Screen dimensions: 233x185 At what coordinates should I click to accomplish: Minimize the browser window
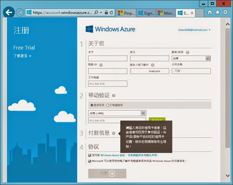pyautogui.click(x=203, y=4)
